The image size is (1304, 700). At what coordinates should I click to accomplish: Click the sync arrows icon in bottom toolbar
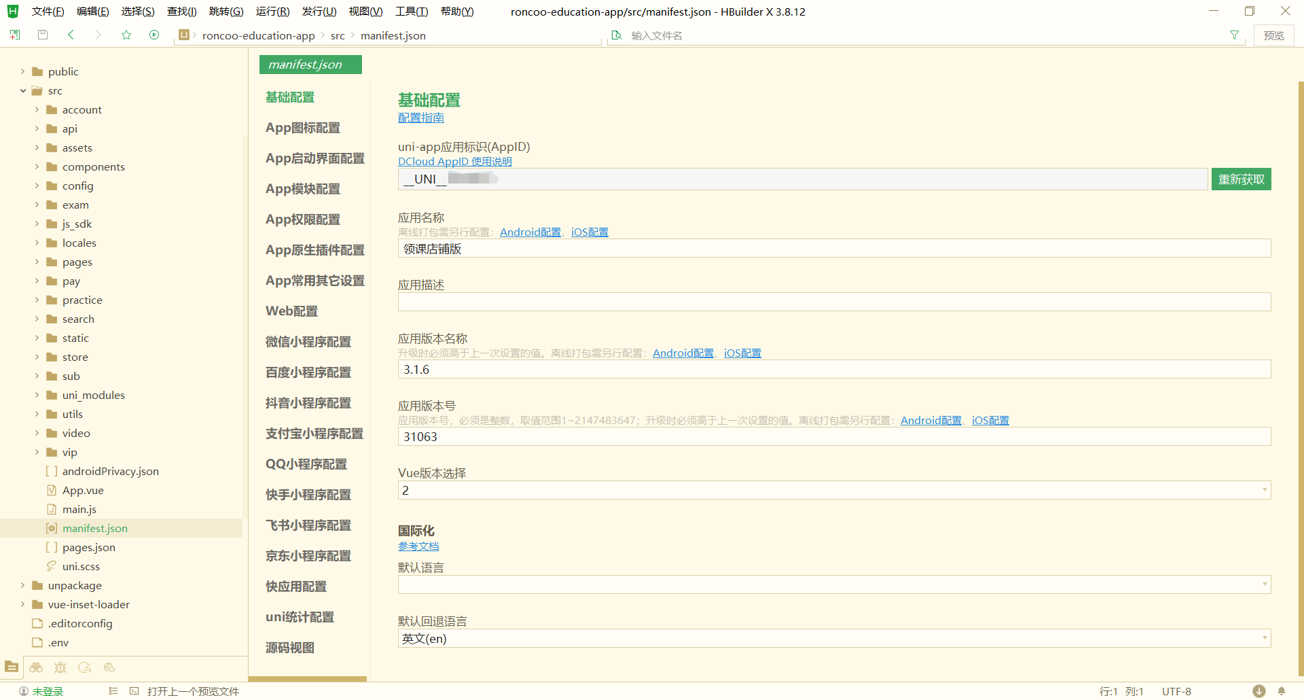pos(85,667)
